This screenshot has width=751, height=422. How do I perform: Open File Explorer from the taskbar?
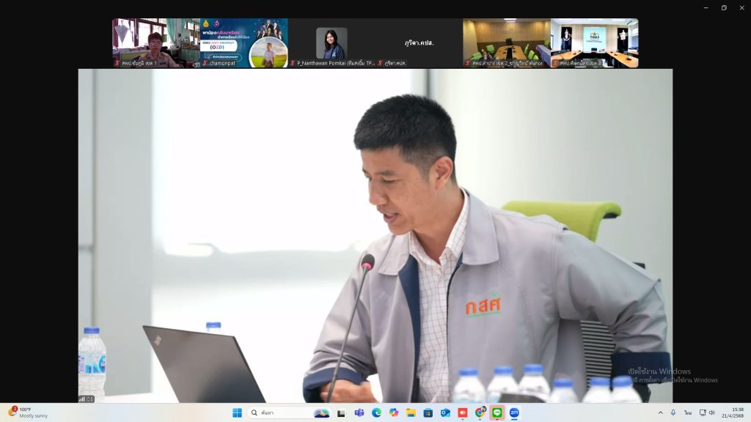click(x=411, y=413)
